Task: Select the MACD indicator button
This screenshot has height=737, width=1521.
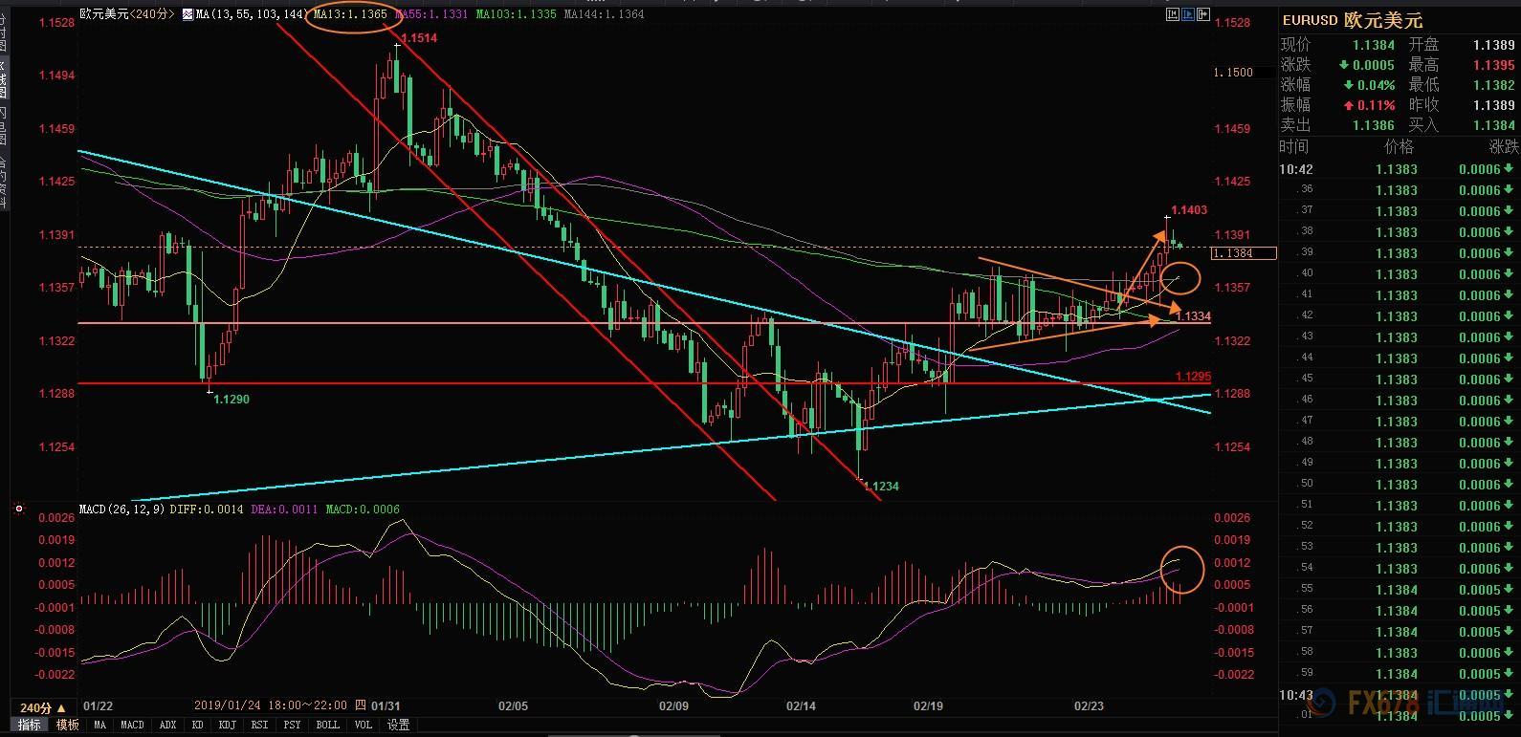Action: click(132, 725)
